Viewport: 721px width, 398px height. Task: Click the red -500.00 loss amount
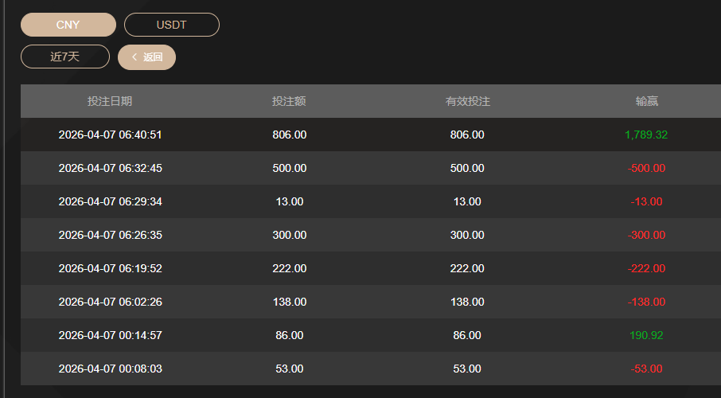646,168
